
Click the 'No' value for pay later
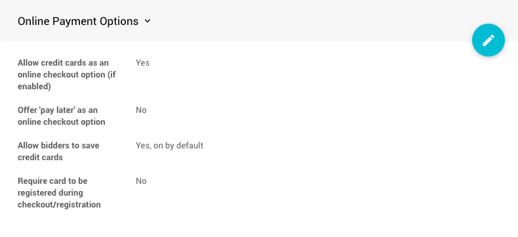(141, 110)
